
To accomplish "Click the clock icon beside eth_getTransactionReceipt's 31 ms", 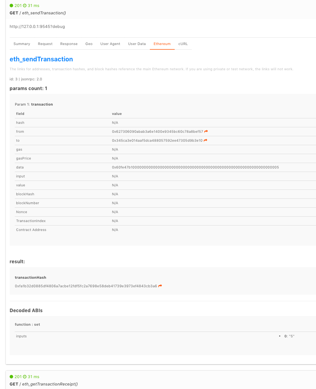I will pyautogui.click(x=24, y=377).
